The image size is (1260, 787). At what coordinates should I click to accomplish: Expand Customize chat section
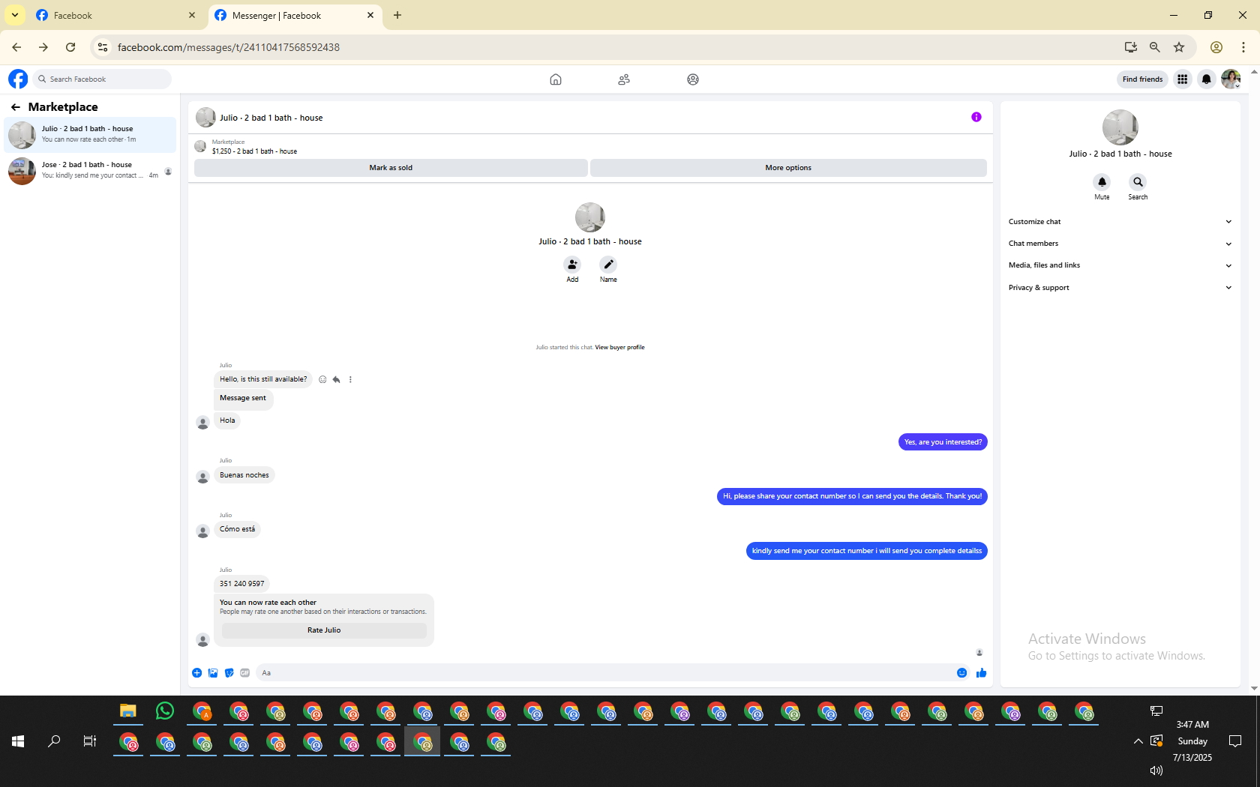[1120, 222]
